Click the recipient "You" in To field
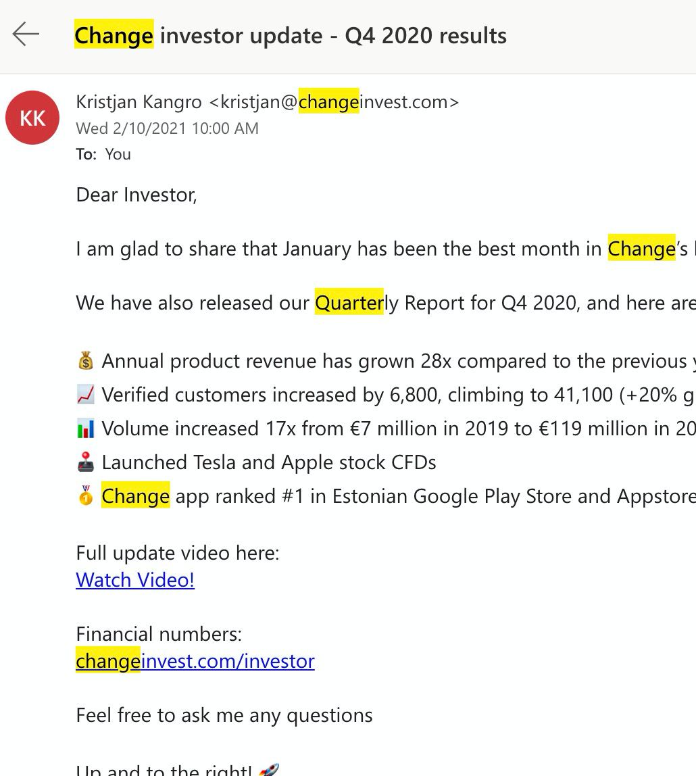 coord(118,154)
